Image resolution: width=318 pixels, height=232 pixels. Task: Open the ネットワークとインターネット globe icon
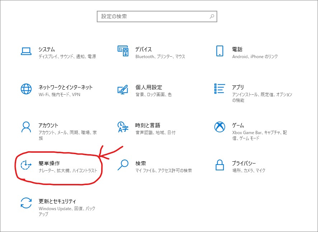pos(26,89)
